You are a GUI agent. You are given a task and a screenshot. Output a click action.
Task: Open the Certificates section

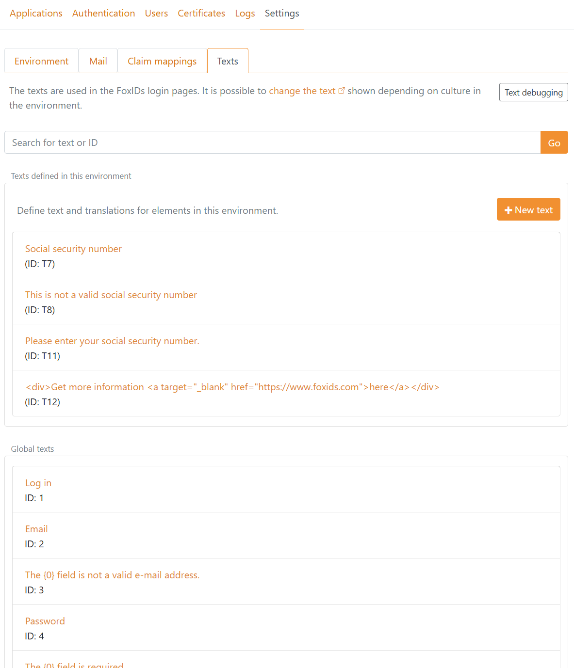coord(201,13)
